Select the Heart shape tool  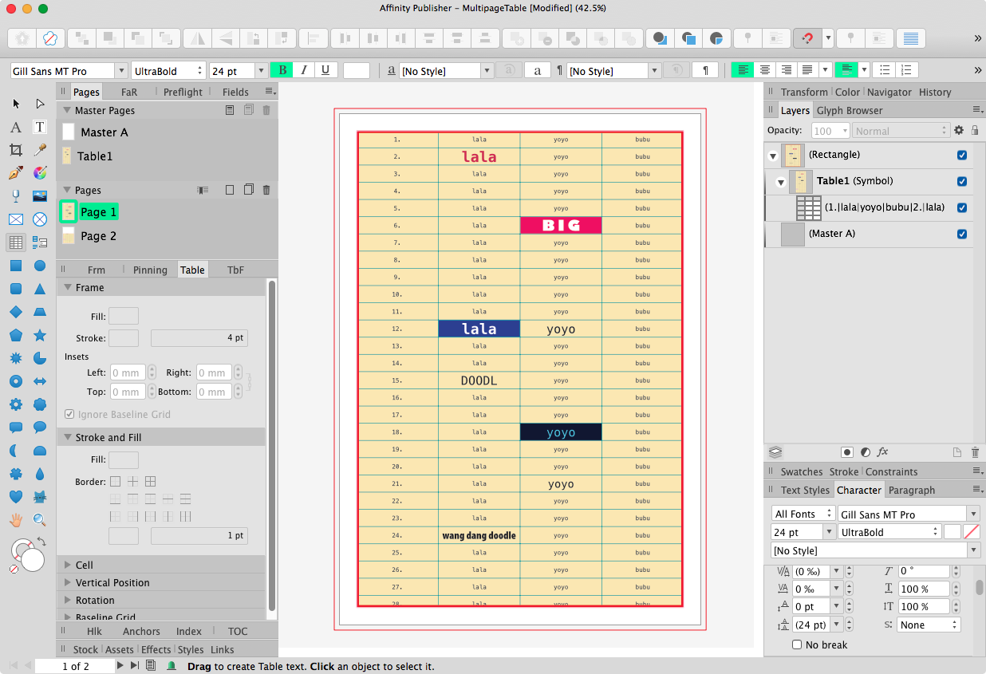click(16, 497)
